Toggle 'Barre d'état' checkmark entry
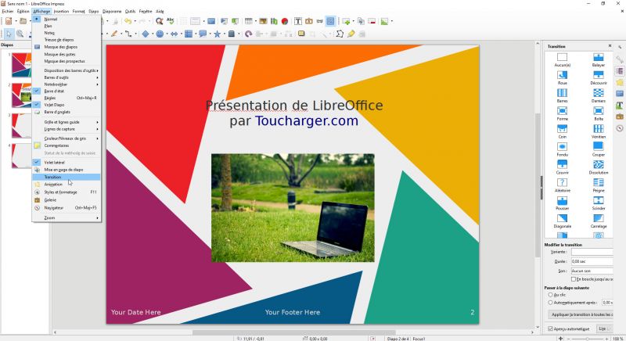Image resolution: width=626 pixels, height=341 pixels. tap(67, 91)
